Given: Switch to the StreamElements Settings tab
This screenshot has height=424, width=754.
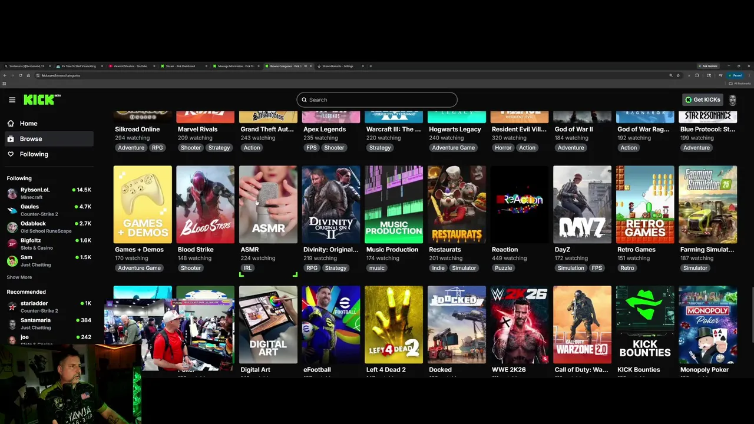Looking at the screenshot, I should click(340, 66).
